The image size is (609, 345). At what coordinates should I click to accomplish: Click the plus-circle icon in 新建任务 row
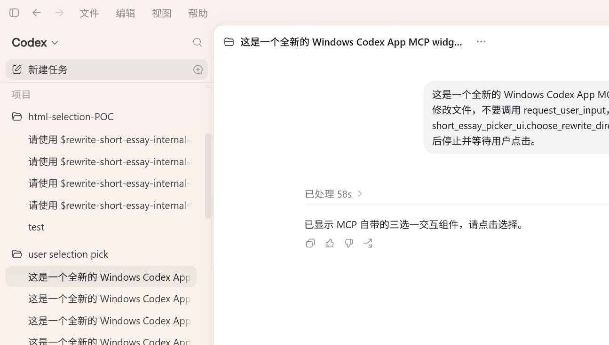point(198,69)
